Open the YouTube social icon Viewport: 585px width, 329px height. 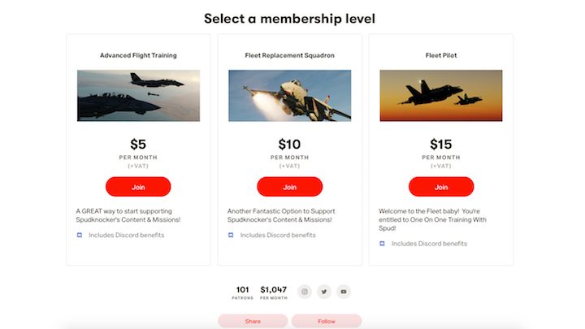(x=343, y=292)
